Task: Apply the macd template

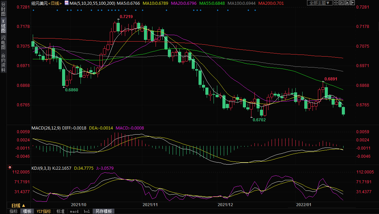Action: pyautogui.click(x=74, y=211)
